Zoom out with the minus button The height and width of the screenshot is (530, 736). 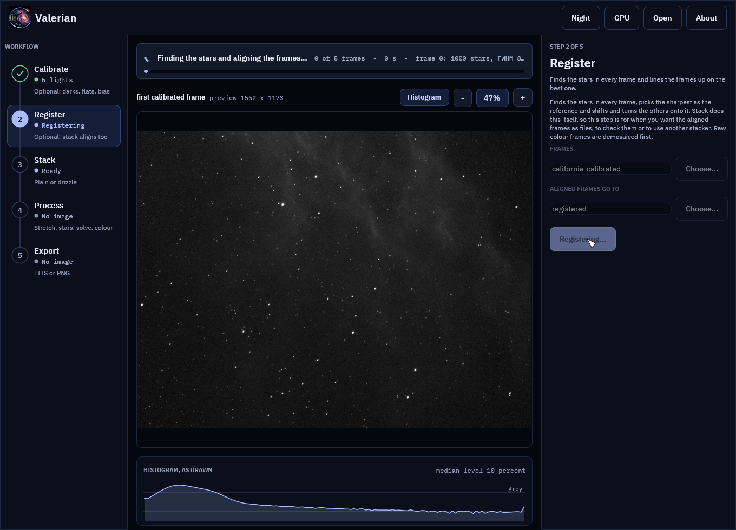463,98
